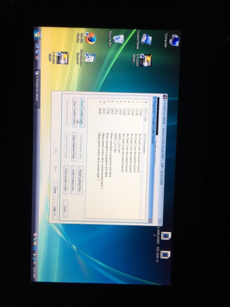Click the Read Trouble Codes button
This screenshot has width=230, height=307.
[x=82, y=113]
